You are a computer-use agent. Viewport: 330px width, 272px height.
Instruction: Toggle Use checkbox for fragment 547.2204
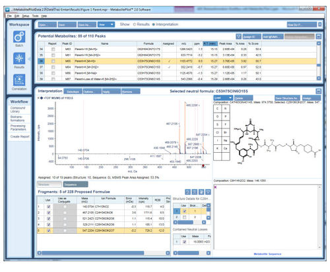point(49,231)
